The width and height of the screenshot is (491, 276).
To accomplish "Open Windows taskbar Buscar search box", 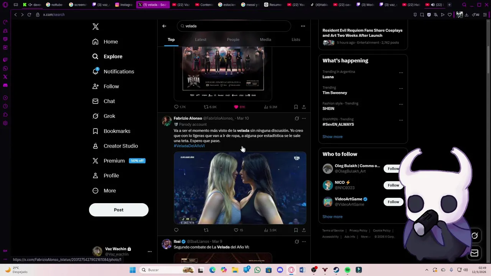I will [167, 270].
